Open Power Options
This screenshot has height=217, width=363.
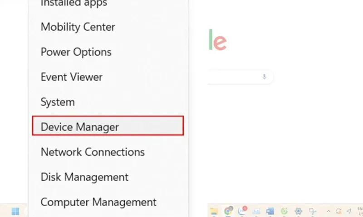coord(76,52)
